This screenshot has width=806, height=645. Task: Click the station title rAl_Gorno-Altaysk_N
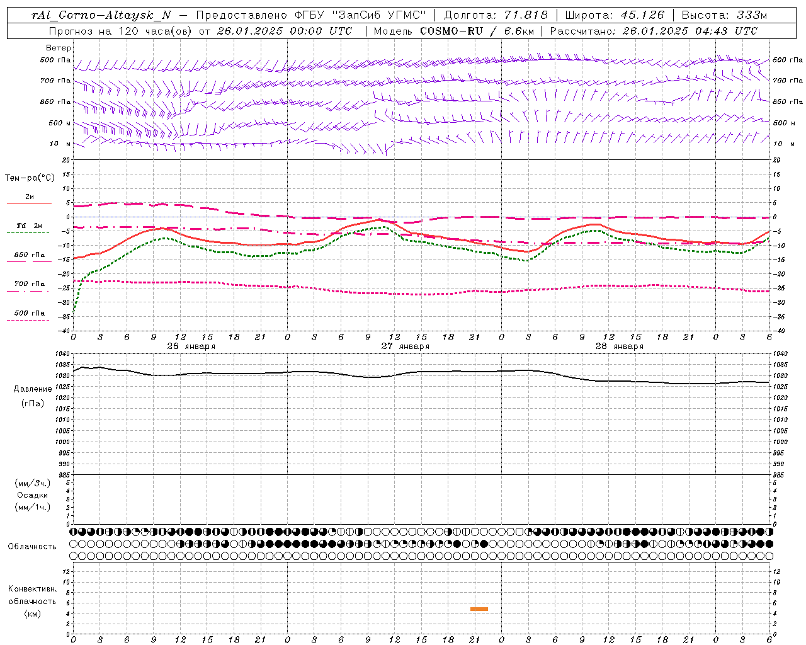pos(101,15)
